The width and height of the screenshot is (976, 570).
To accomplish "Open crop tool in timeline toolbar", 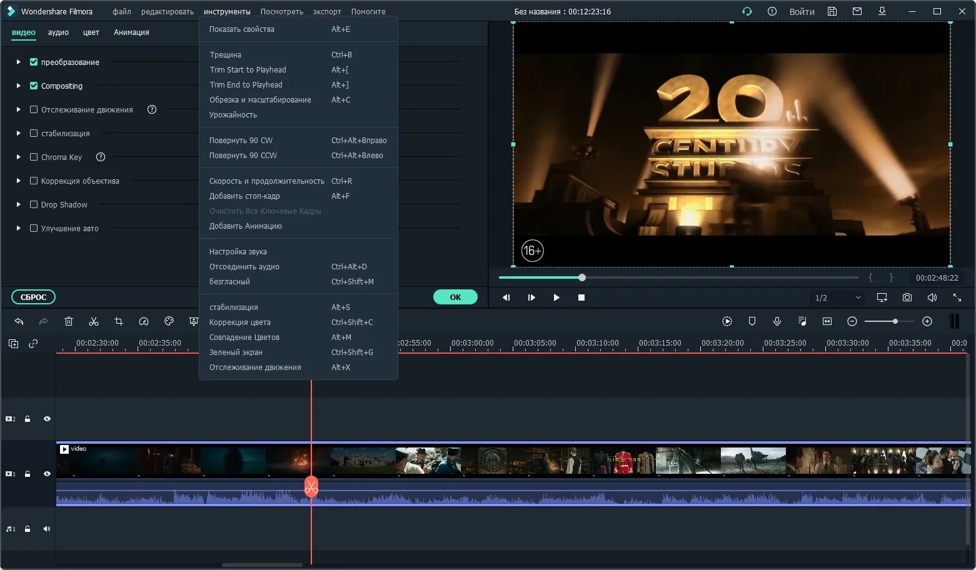I will [x=119, y=321].
